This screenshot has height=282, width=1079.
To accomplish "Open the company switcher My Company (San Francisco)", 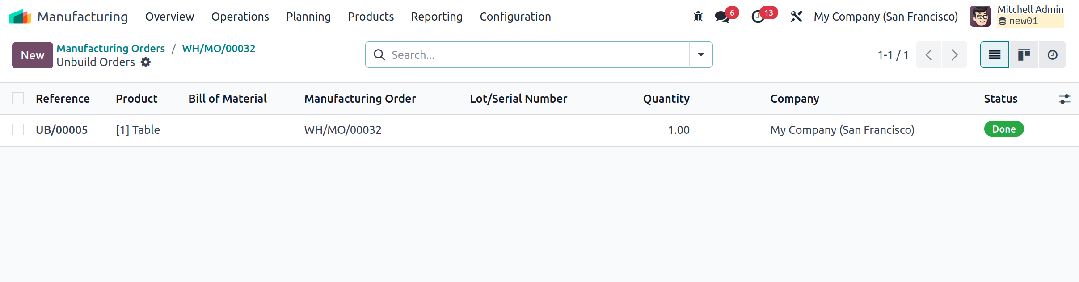I will click(x=885, y=17).
